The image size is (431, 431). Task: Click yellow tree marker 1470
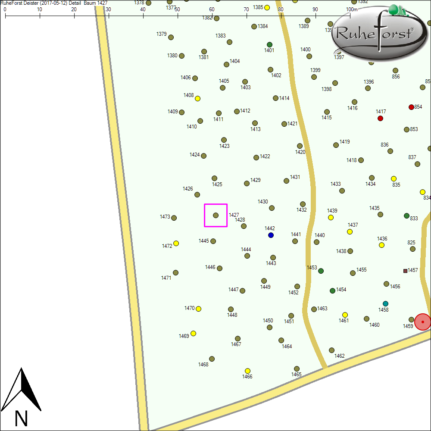[x=199, y=309]
